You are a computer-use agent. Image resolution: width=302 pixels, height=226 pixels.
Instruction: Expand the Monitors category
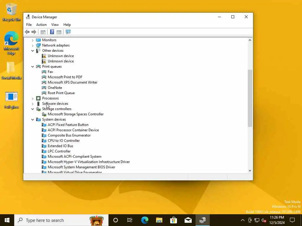coord(32,40)
